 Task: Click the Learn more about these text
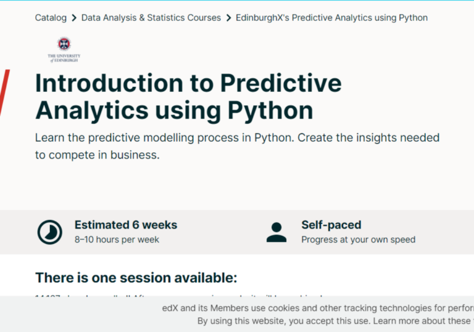pyautogui.click(x=422, y=321)
